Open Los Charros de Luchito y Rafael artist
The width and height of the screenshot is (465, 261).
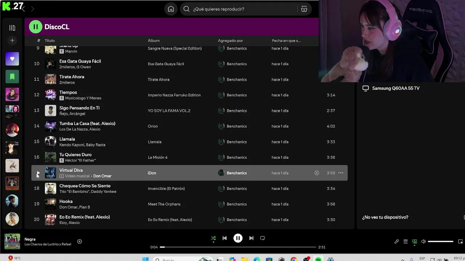[x=48, y=244]
